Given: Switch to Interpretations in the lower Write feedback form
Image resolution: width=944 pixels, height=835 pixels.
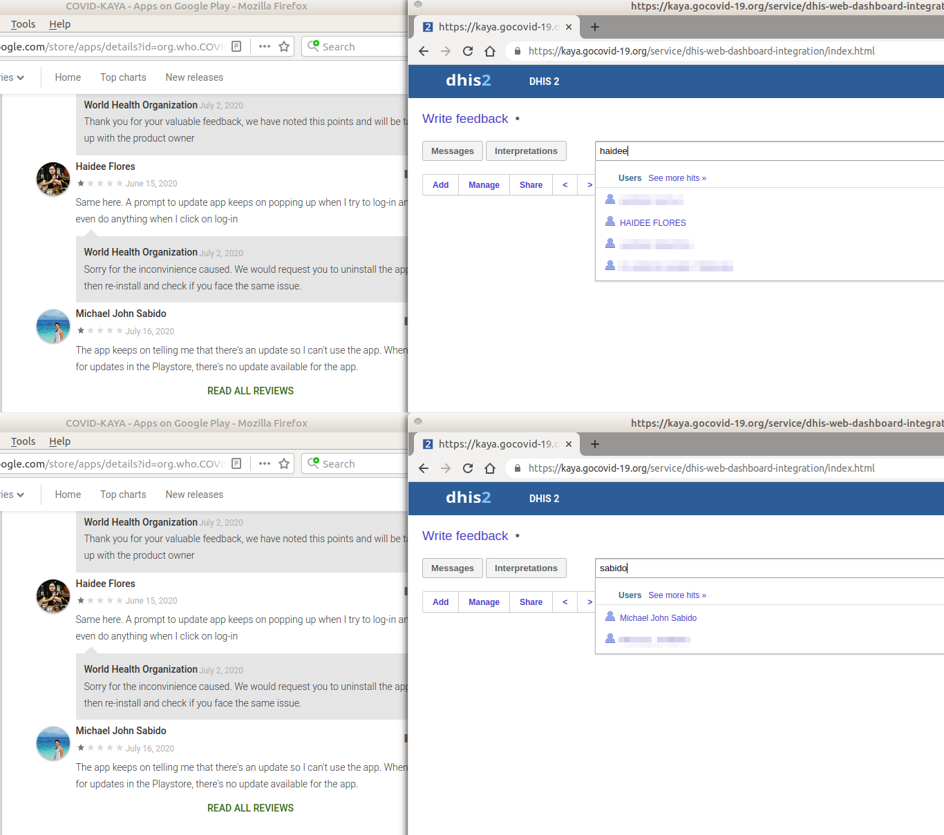Looking at the screenshot, I should 526,568.
